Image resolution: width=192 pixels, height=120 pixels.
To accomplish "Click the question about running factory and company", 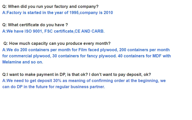I will (x=50, y=7).
